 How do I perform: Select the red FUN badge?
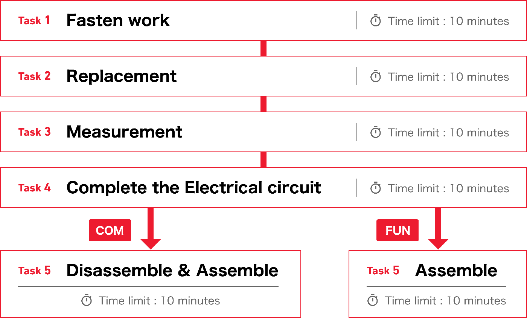tap(398, 230)
